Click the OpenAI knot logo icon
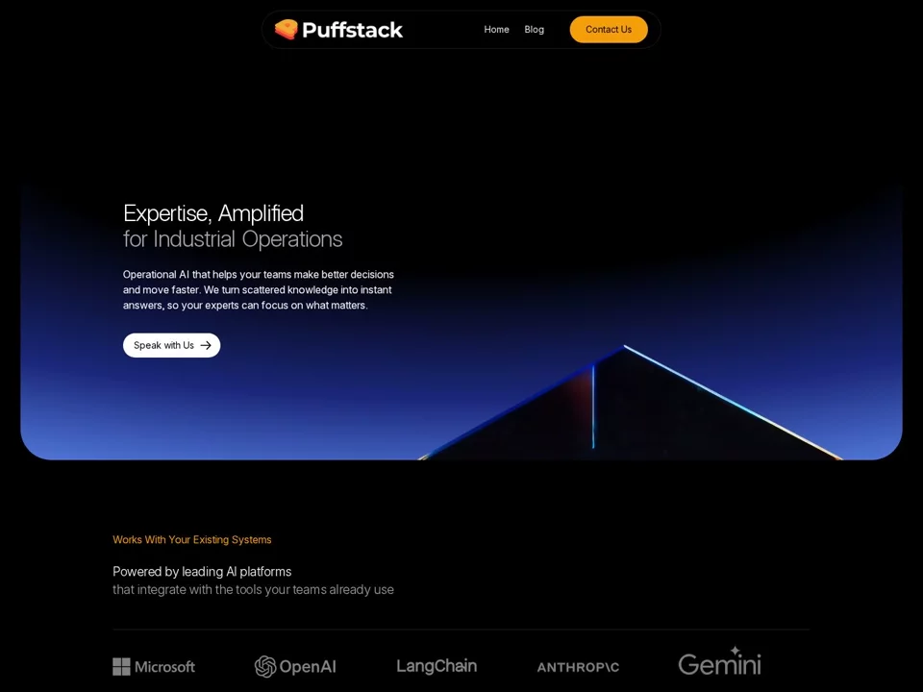This screenshot has width=923, height=692. click(265, 667)
